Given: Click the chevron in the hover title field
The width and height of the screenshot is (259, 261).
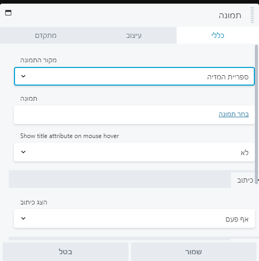Looking at the screenshot, I should click(x=23, y=152).
